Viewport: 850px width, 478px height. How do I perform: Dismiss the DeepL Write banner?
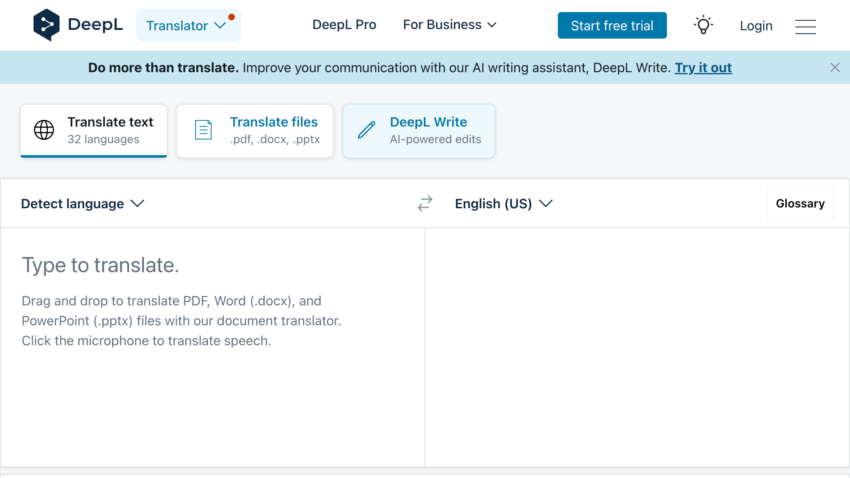[835, 67]
